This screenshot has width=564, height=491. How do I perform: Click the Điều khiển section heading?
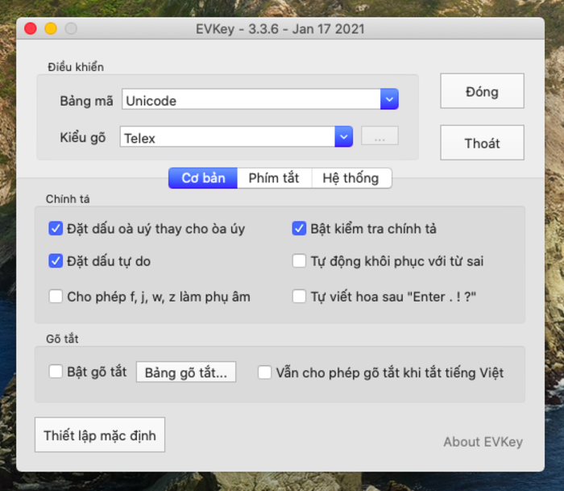(x=76, y=67)
